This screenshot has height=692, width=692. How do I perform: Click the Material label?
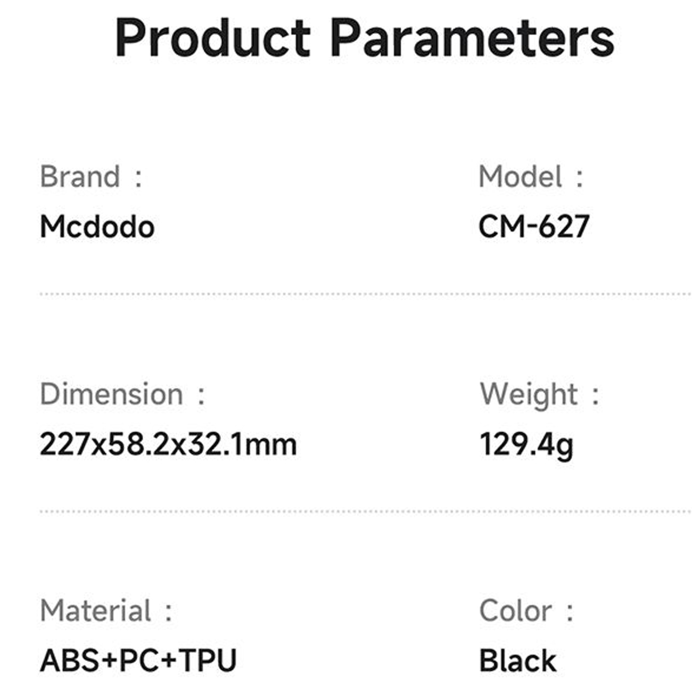pos(96,611)
